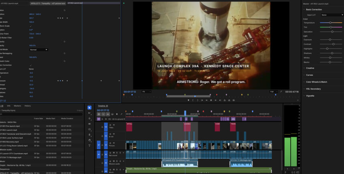Adjust the Exposure slider
344x174 pixels.
pos(331,40)
